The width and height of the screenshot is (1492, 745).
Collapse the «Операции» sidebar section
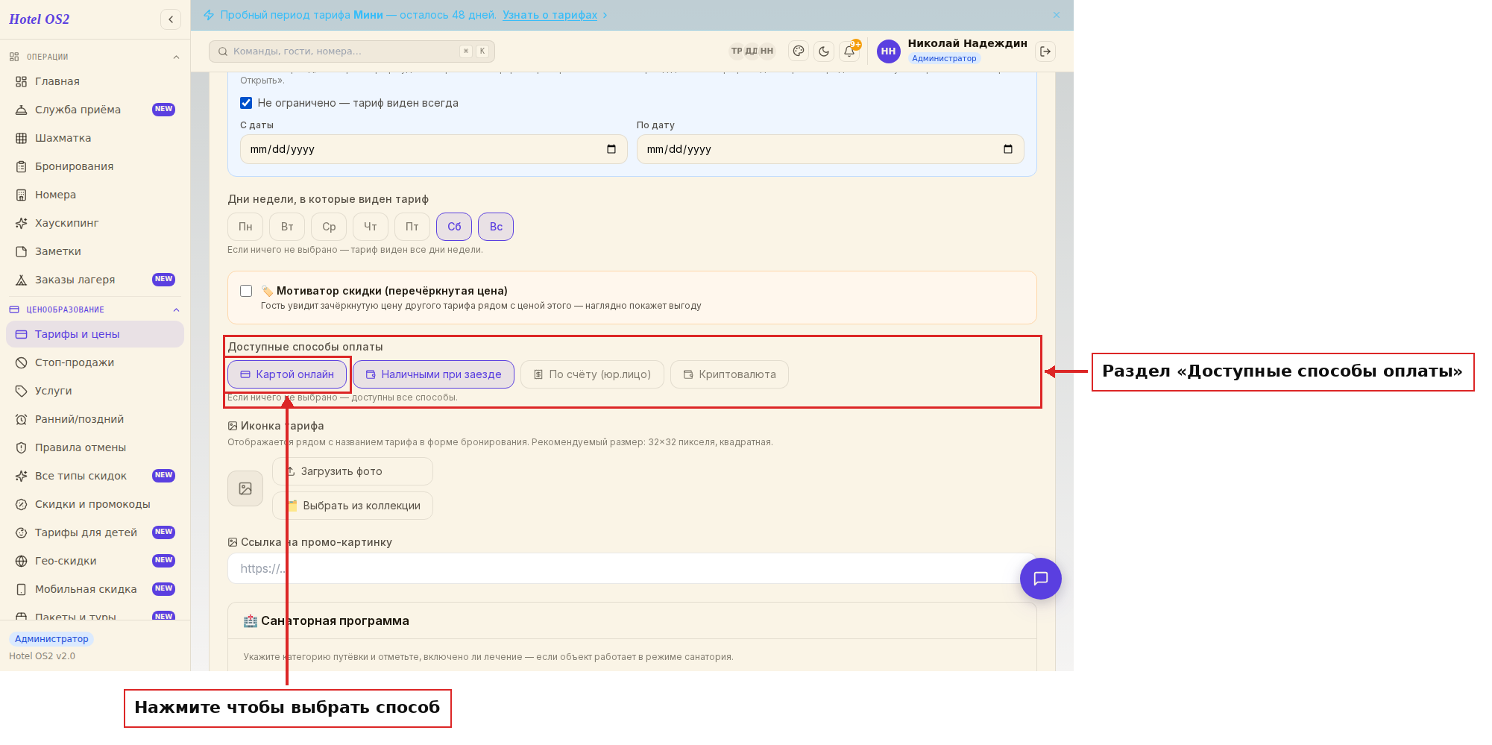tap(177, 57)
